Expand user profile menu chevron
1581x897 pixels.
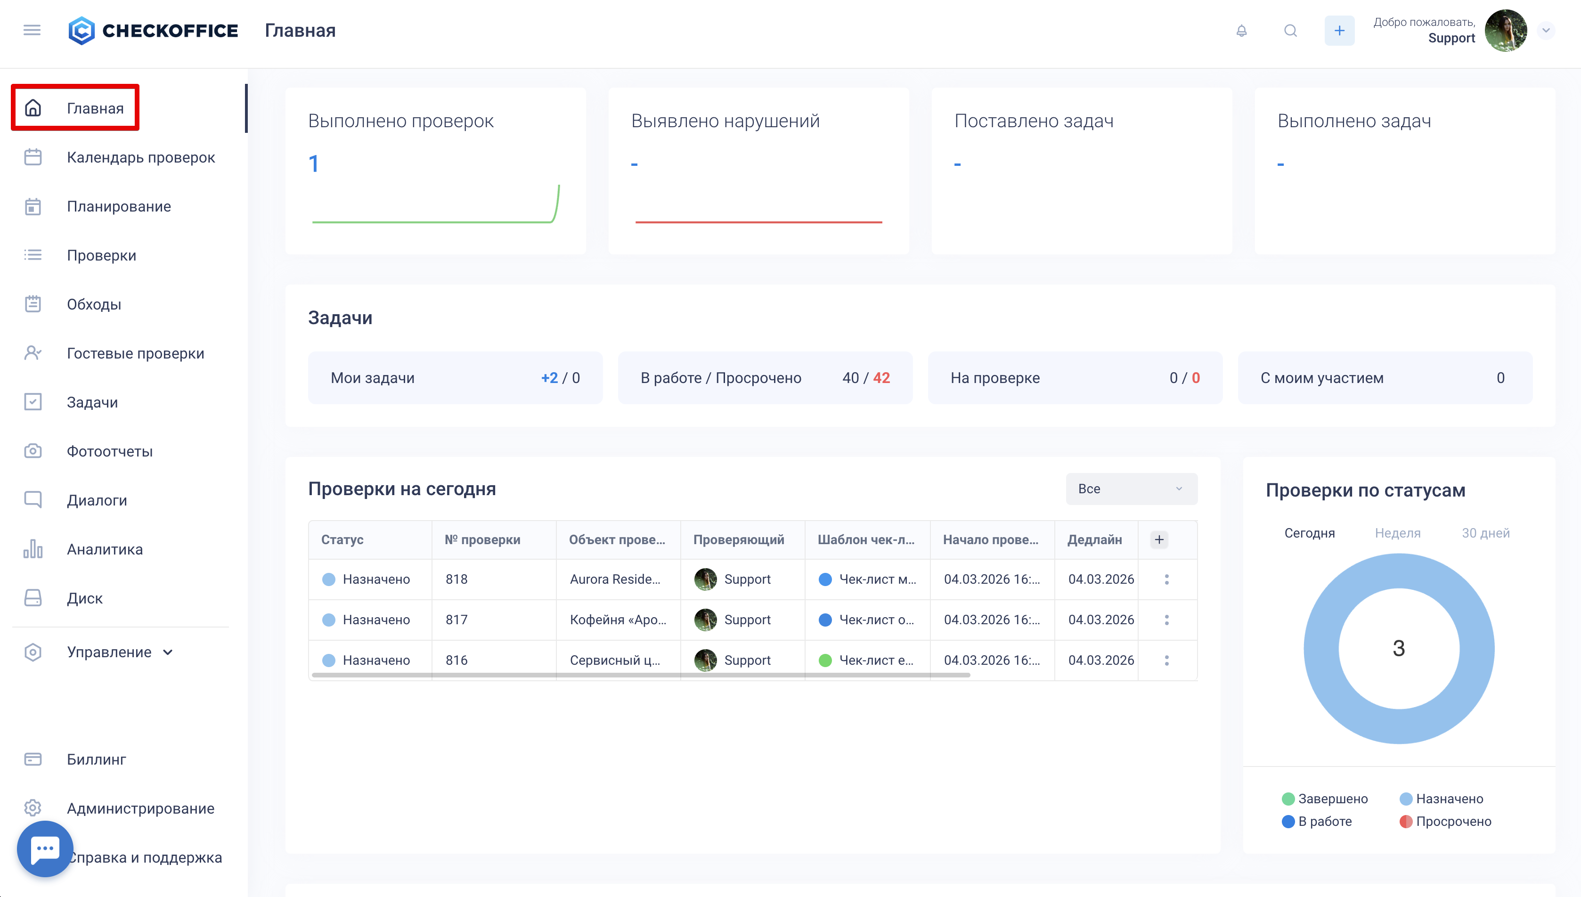pyautogui.click(x=1545, y=30)
